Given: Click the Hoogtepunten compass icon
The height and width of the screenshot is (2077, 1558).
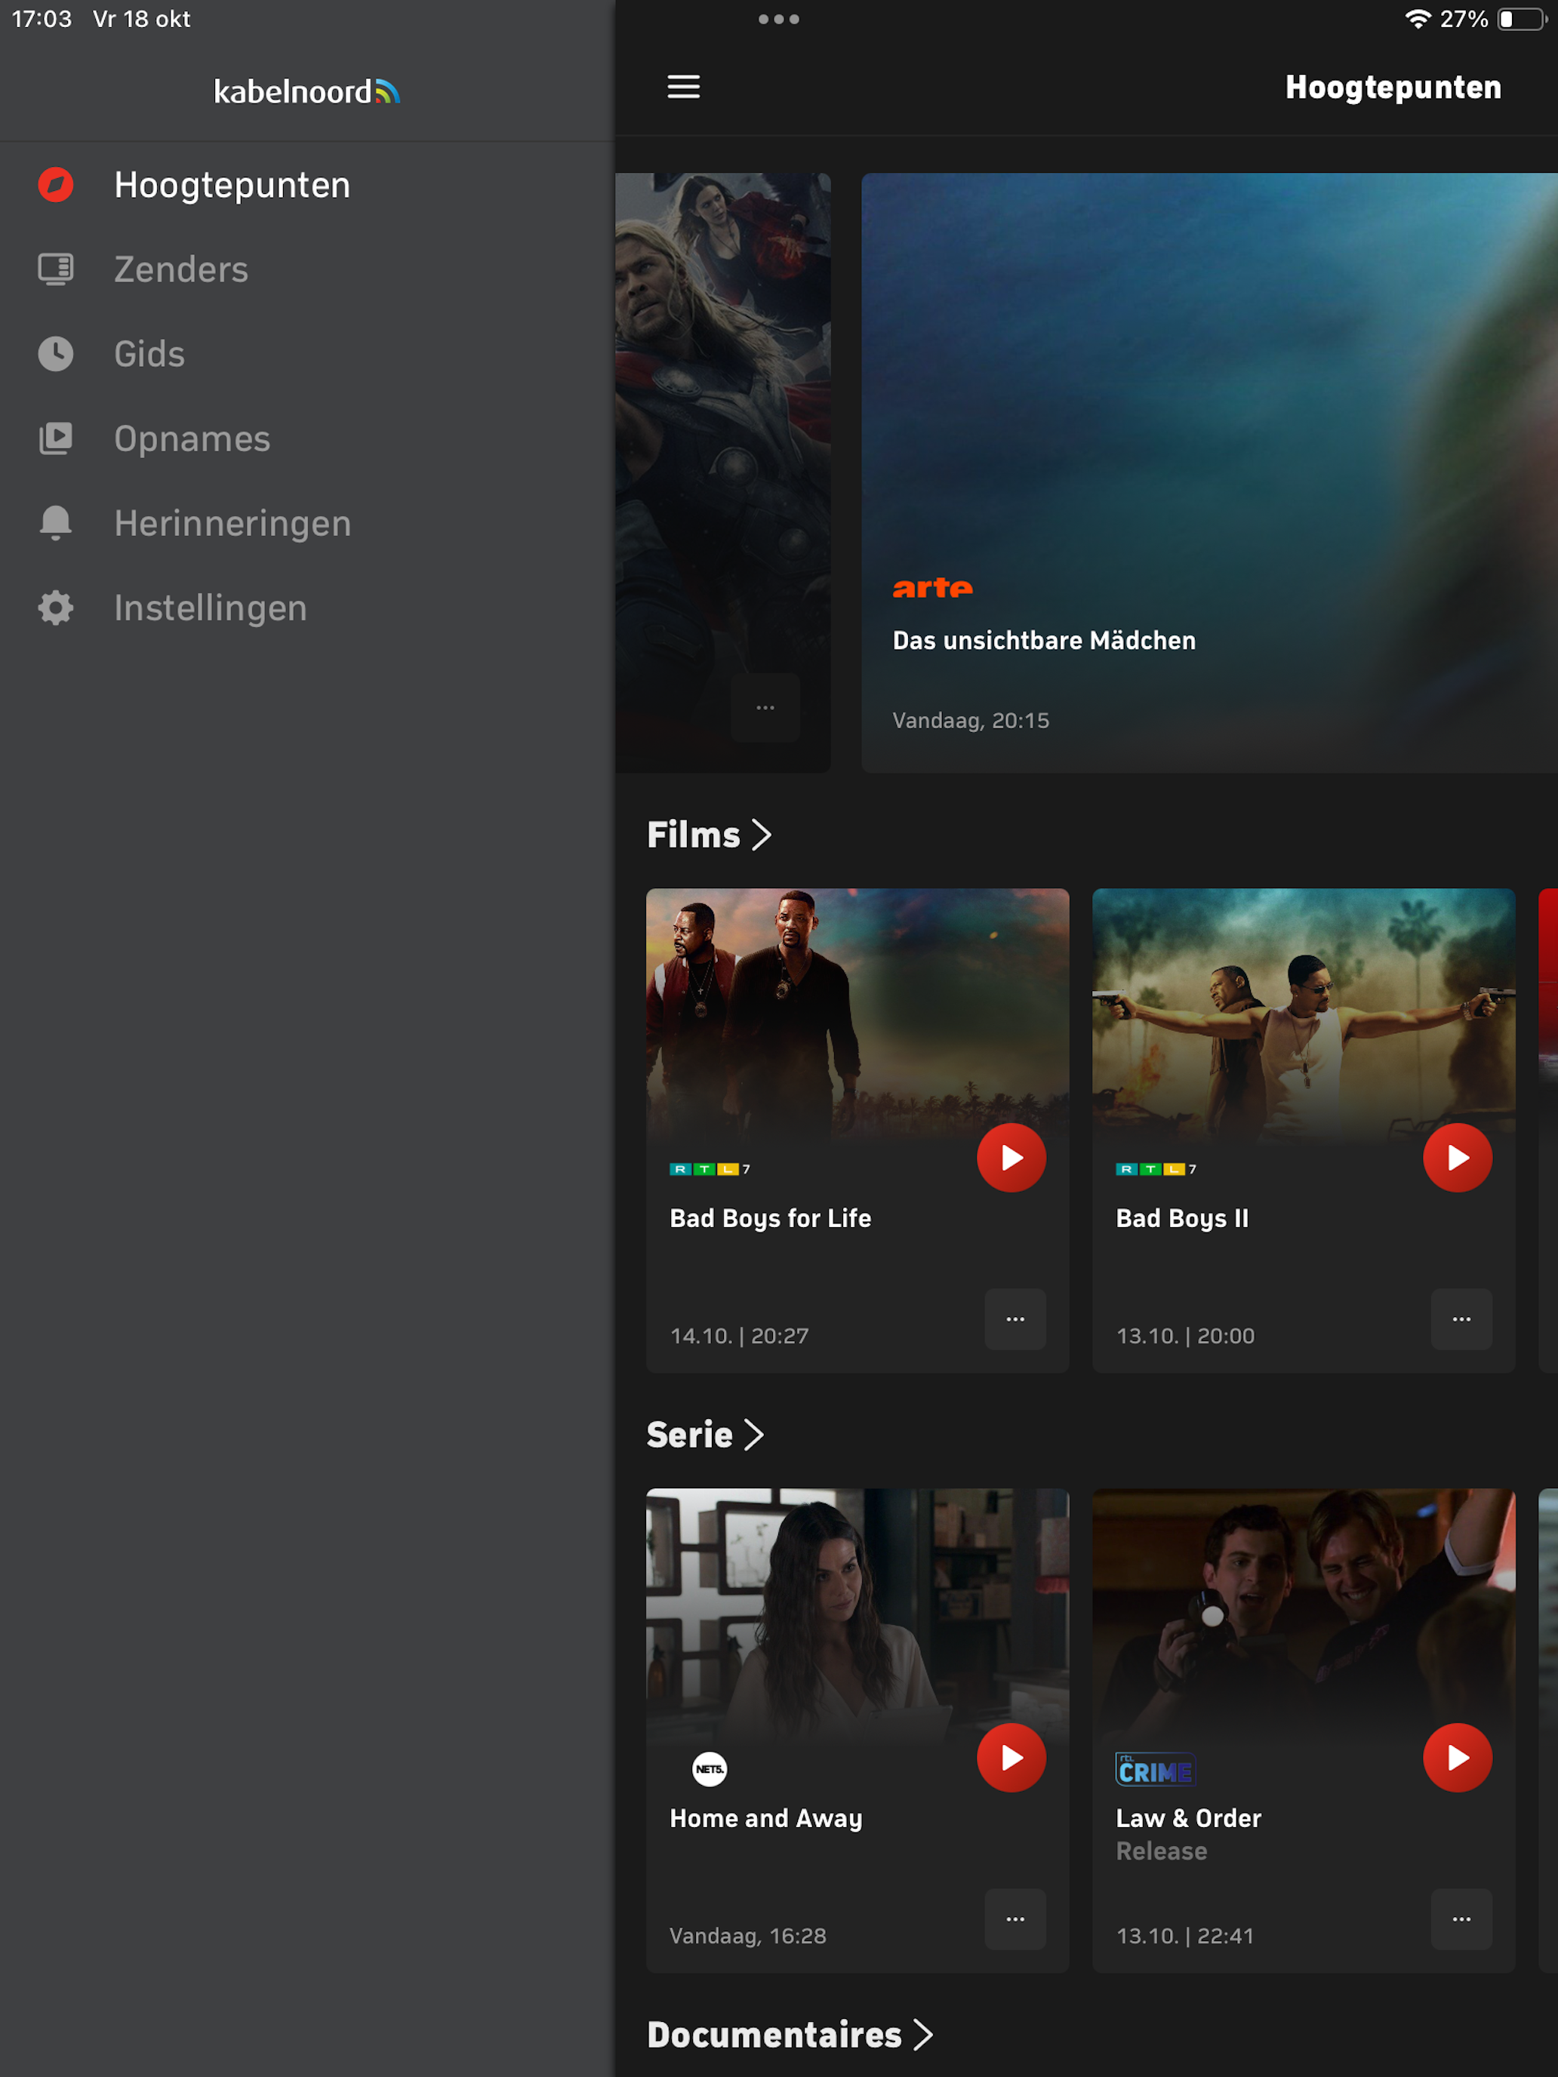Looking at the screenshot, I should point(55,185).
